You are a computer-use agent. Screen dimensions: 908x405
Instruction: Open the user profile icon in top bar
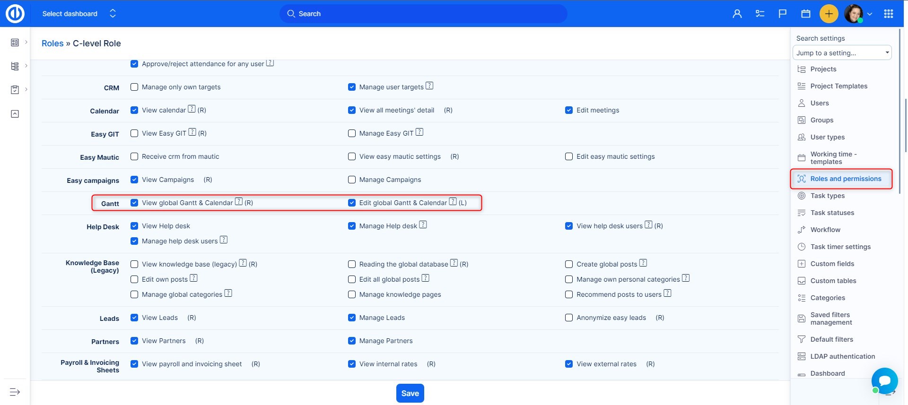coord(737,14)
